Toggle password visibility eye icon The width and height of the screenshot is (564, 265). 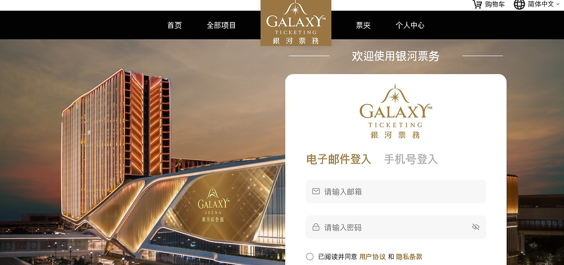tap(475, 227)
